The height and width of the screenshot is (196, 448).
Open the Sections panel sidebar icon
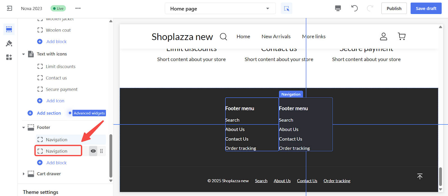[x=9, y=29]
